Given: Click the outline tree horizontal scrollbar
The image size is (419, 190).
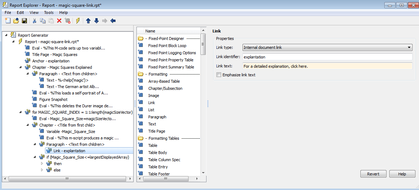Looking at the screenshot, I should pyautogui.click(x=68, y=179).
